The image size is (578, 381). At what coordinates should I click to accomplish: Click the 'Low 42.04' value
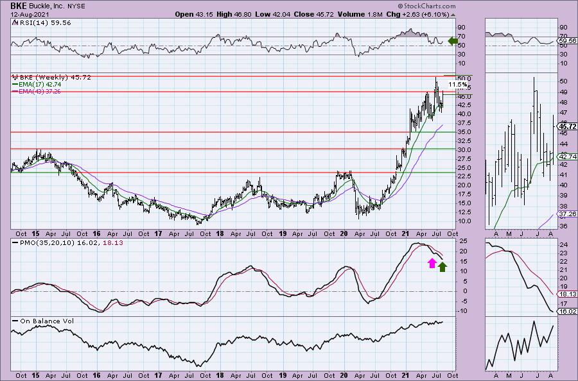(x=272, y=14)
